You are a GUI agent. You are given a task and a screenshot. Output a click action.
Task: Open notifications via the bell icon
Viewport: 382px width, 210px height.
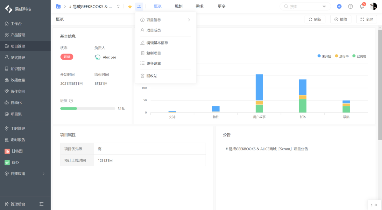(x=361, y=6)
